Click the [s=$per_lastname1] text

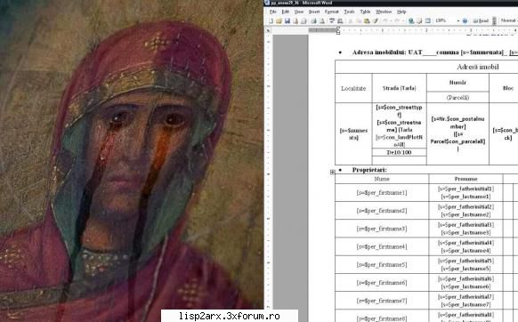pos(465,197)
